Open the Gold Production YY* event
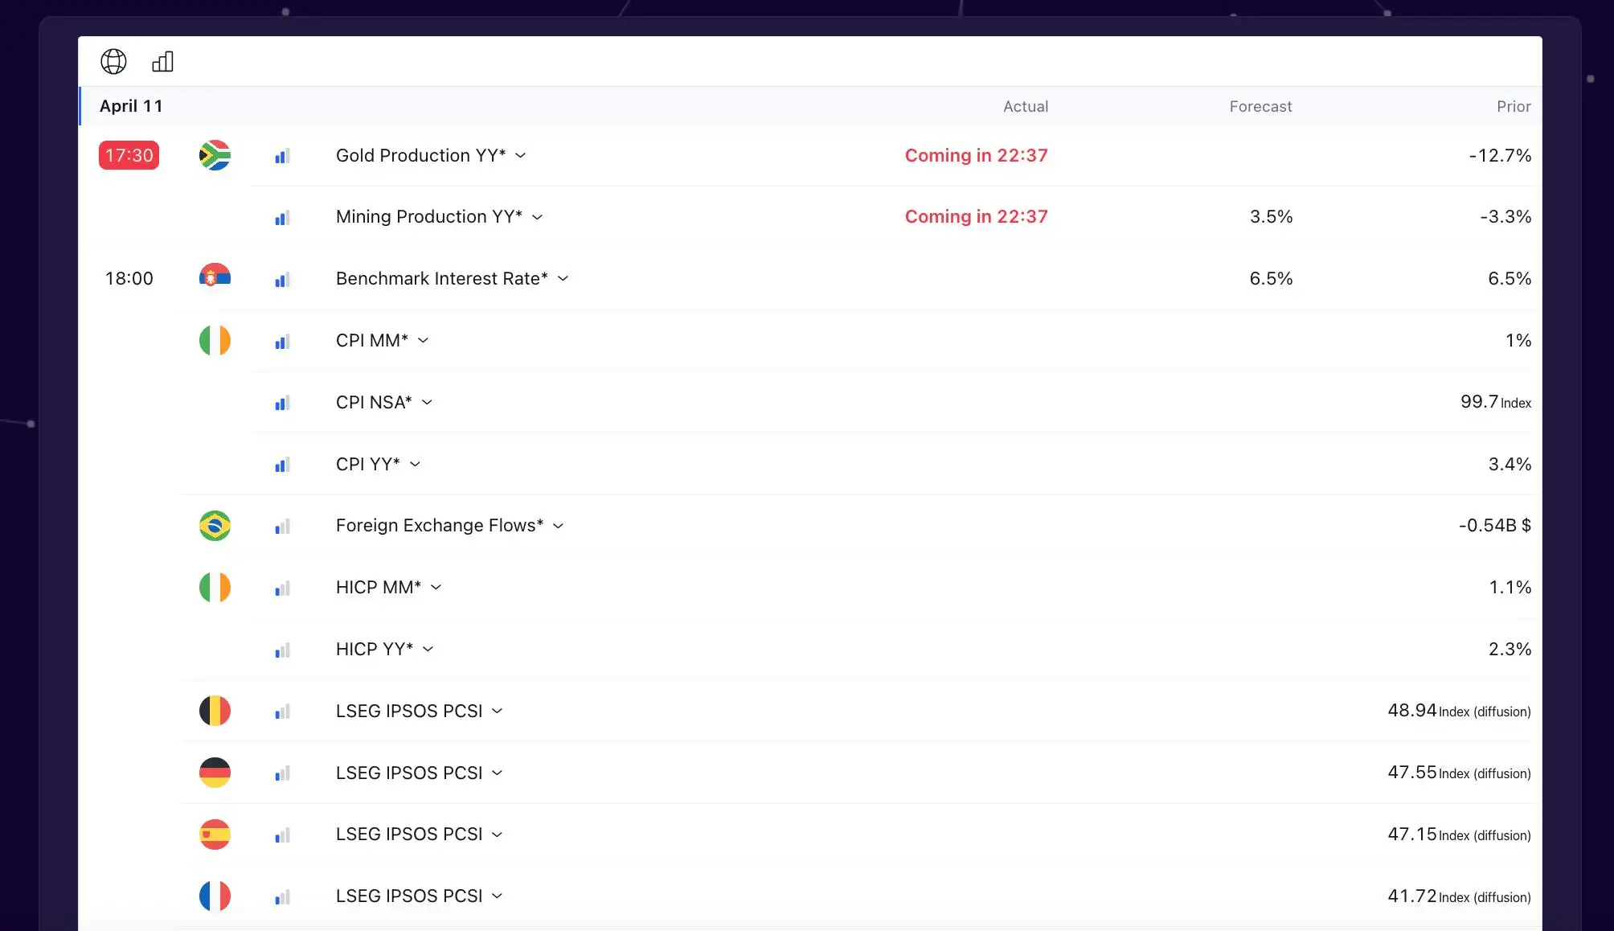The height and width of the screenshot is (931, 1614). pyautogui.click(x=420, y=155)
